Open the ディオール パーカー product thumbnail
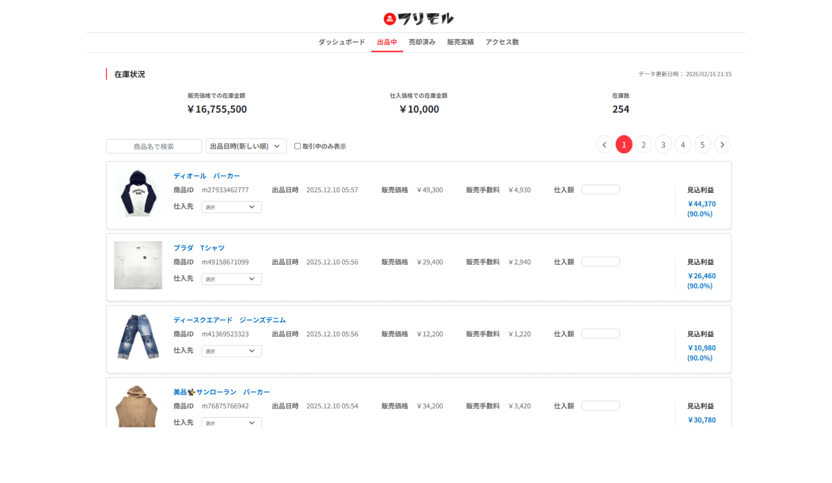 click(138, 193)
